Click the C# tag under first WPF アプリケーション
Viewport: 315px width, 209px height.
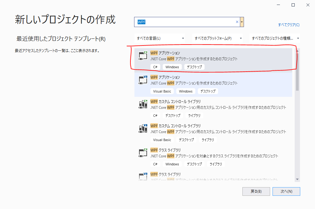click(x=155, y=67)
